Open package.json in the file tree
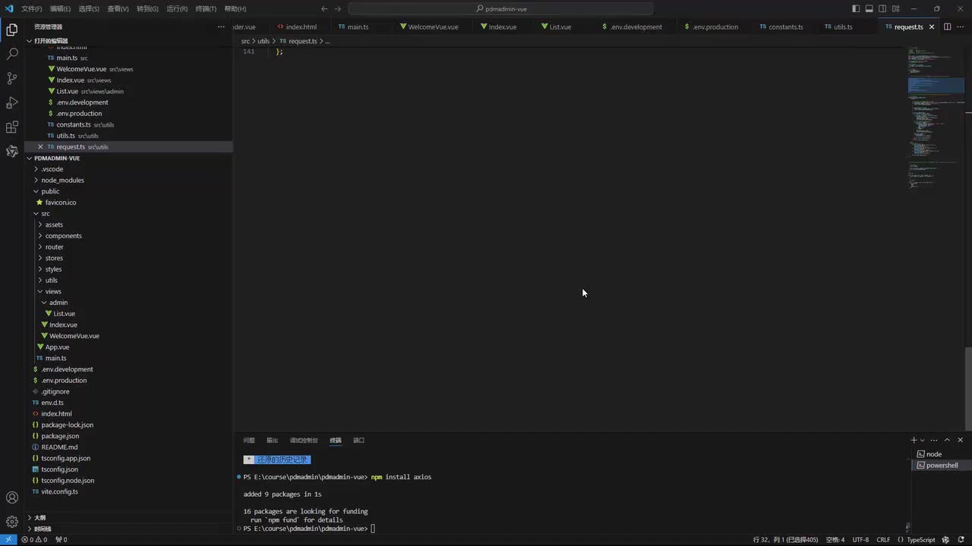The height and width of the screenshot is (546, 972). 60,436
